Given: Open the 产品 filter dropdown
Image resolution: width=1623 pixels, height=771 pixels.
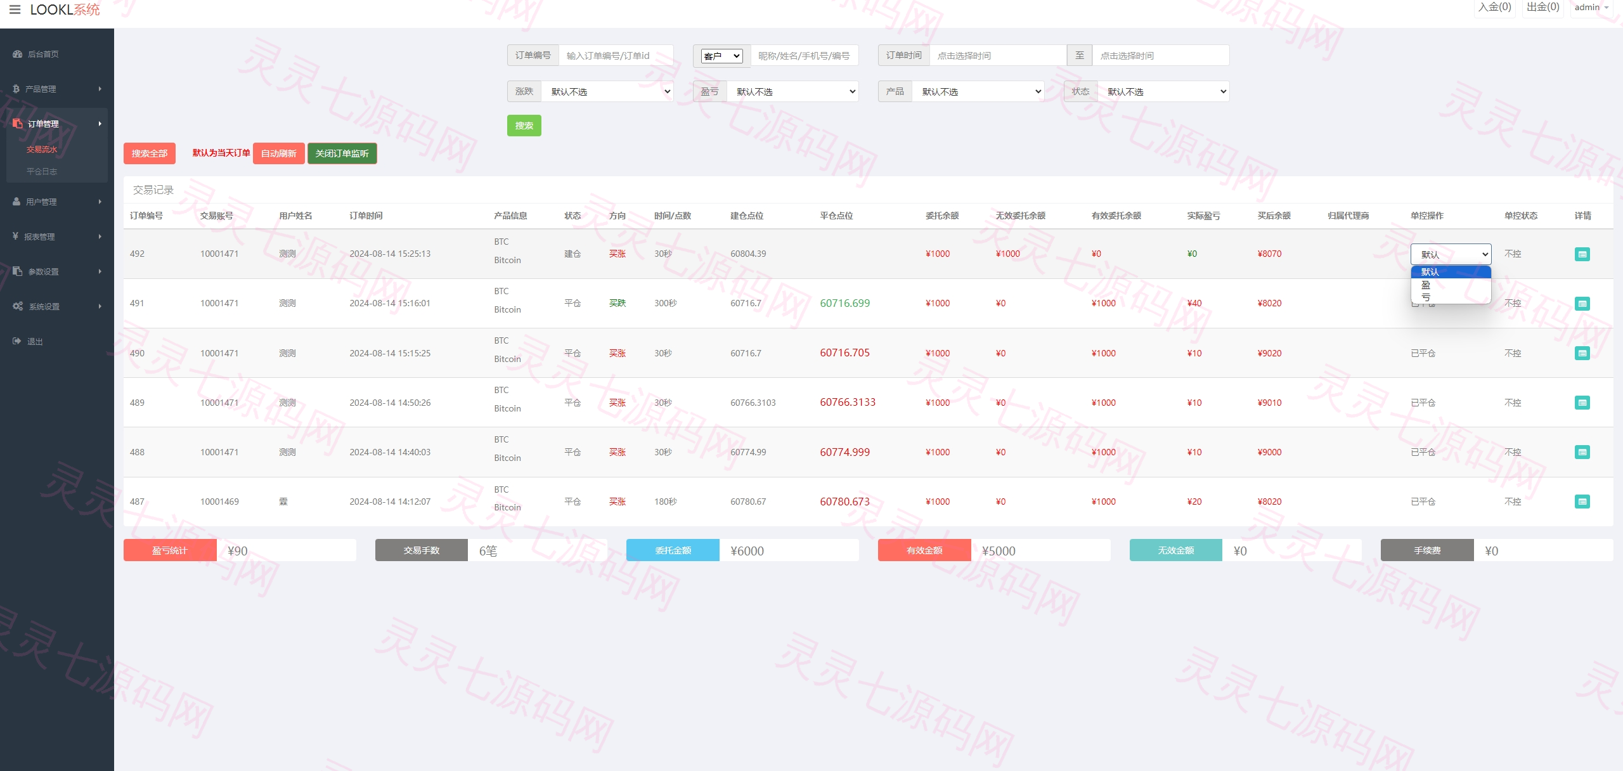Looking at the screenshot, I should tap(978, 92).
